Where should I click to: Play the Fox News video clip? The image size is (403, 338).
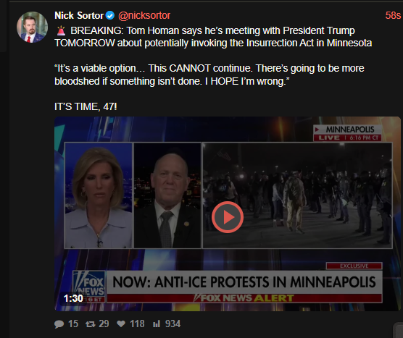pyautogui.click(x=228, y=217)
